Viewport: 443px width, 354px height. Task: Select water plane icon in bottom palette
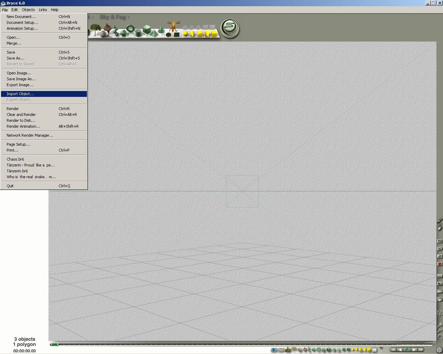(x=274, y=350)
